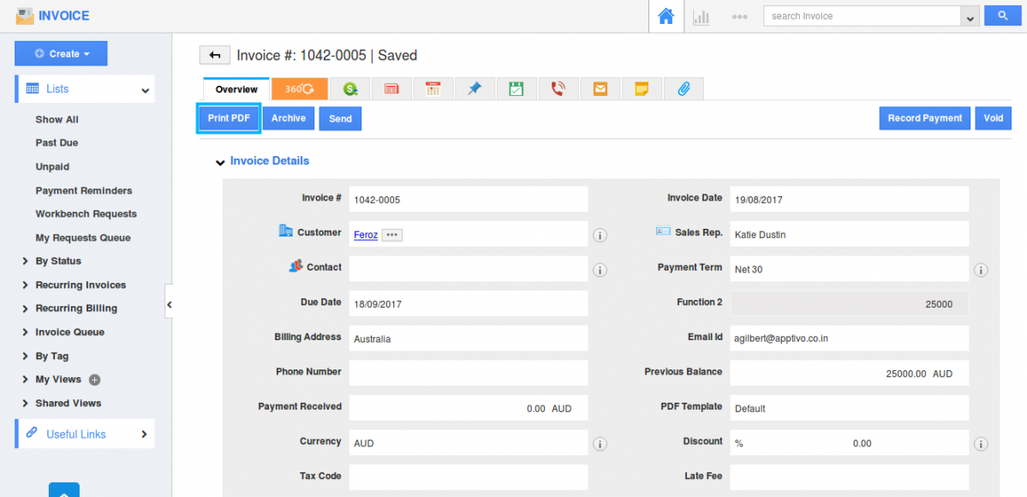Viewport: 1027px width, 497px height.
Task: Open the red phone call logs tab
Action: click(x=558, y=89)
